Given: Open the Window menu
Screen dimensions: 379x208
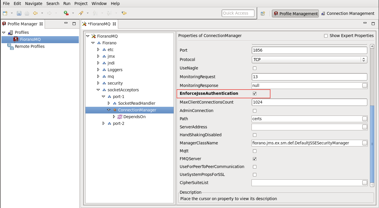Looking at the screenshot, I should [x=99, y=4].
